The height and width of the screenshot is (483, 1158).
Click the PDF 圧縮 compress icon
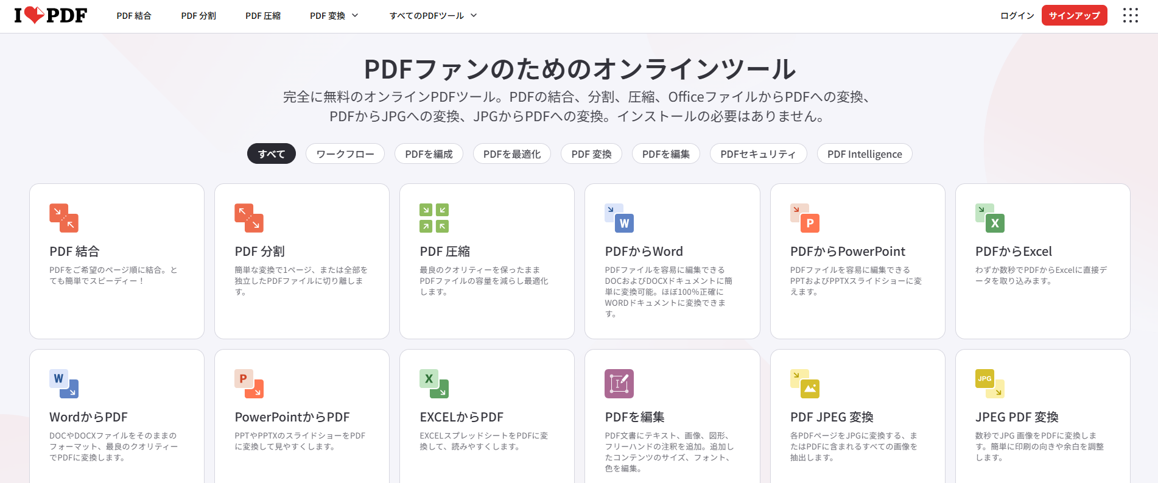434,218
